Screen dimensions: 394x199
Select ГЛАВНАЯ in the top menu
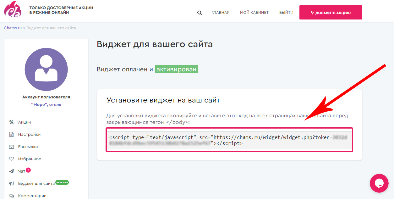click(x=220, y=13)
